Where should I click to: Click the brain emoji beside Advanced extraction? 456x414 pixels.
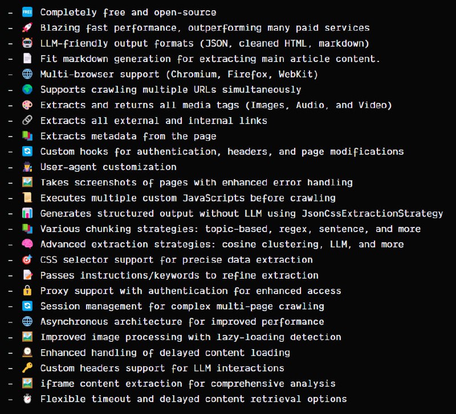(27, 245)
